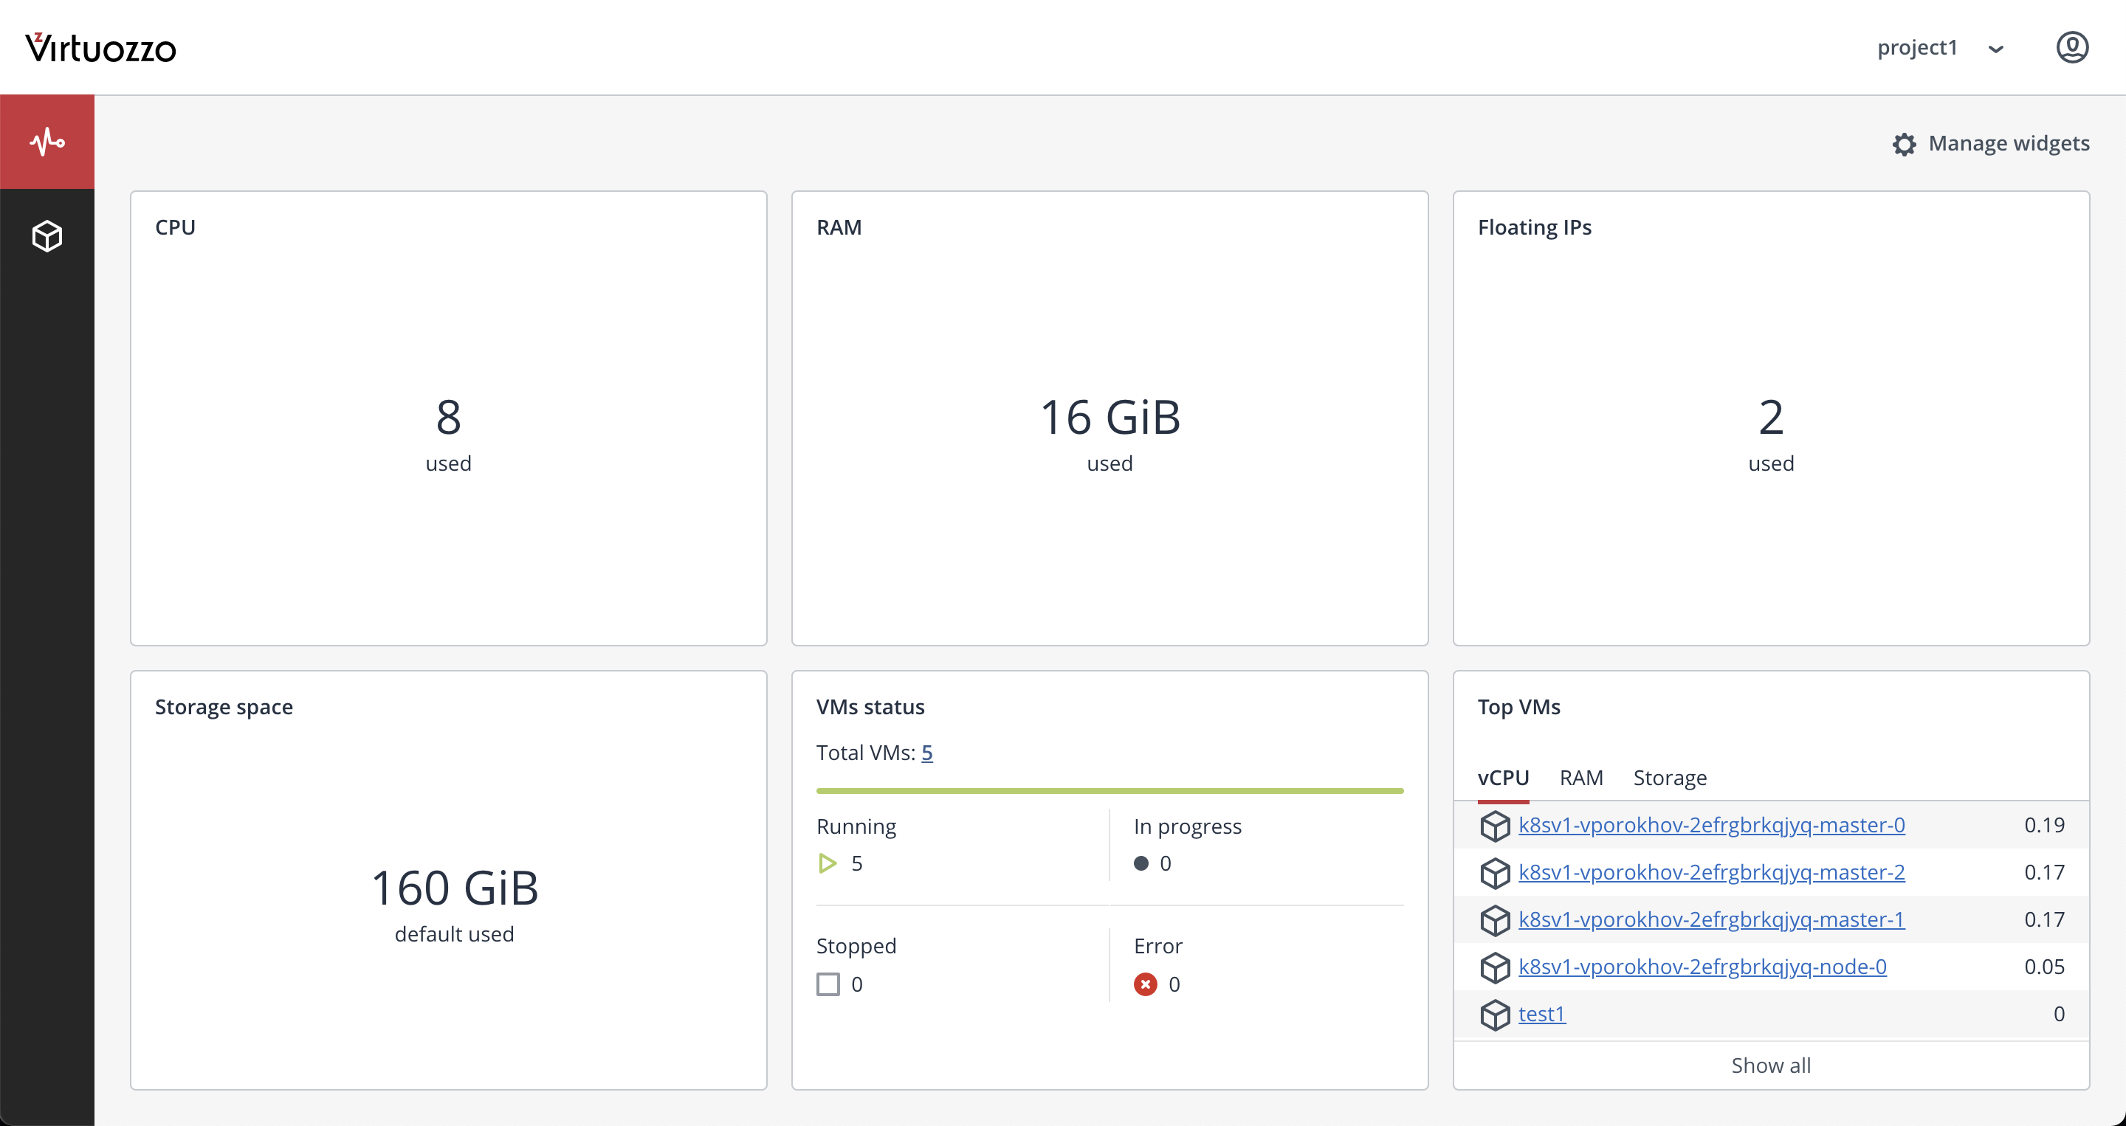Click the Manage widgets gear icon
The width and height of the screenshot is (2126, 1126).
point(1903,145)
